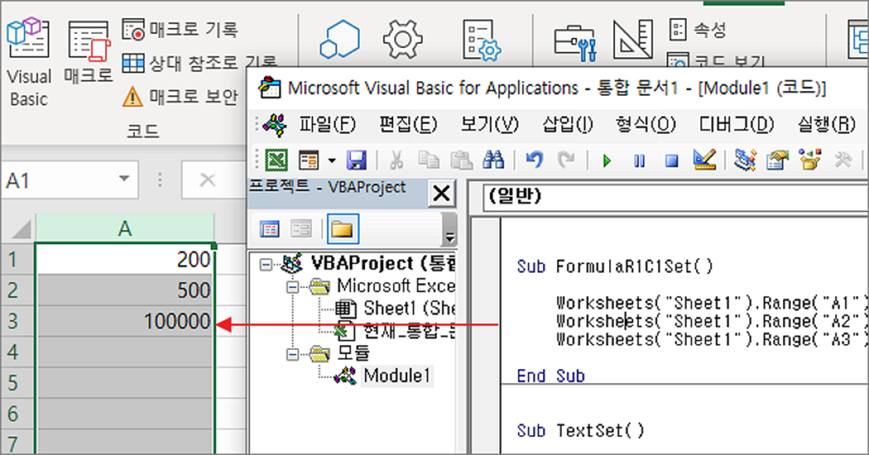Select cell containing 200

[124, 260]
